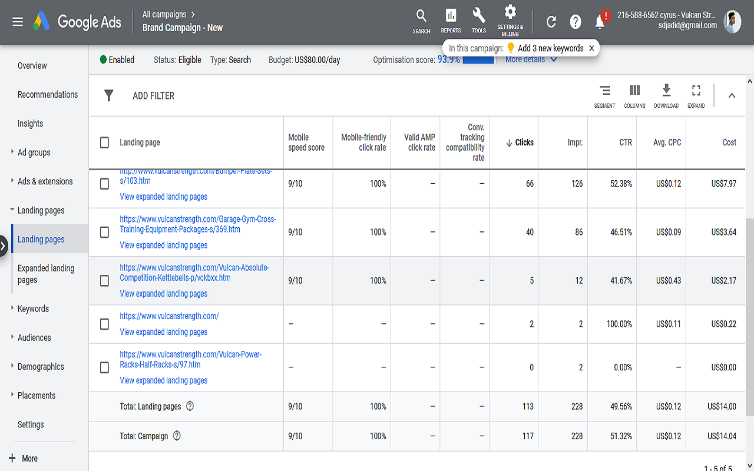The width and height of the screenshot is (754, 471).
Task: Open Expanded landing pages sub-item
Action: (46, 274)
